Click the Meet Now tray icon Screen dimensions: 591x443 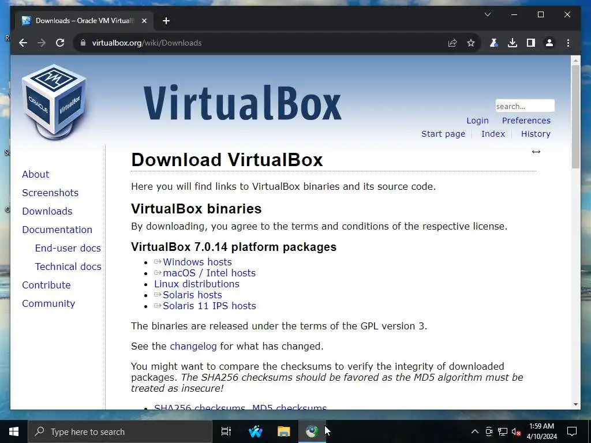click(x=488, y=431)
